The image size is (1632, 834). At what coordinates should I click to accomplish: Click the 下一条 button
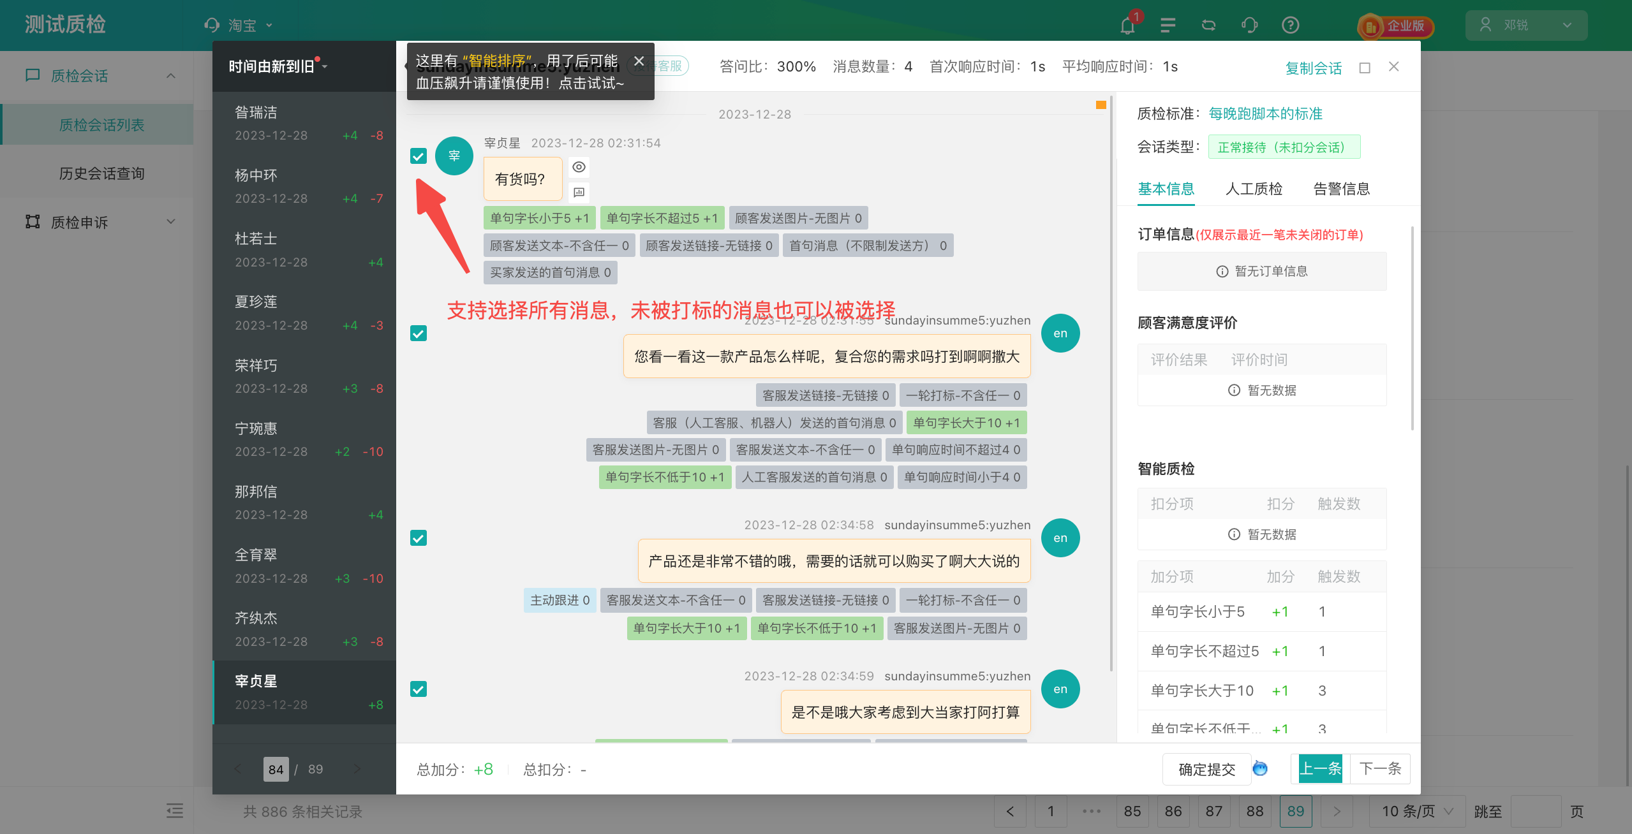click(1379, 768)
